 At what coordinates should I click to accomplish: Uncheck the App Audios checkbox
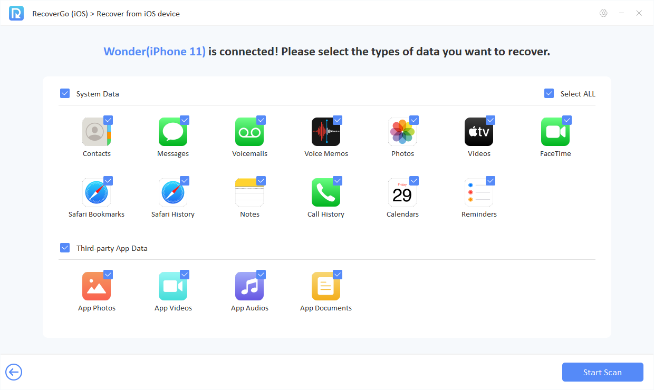[261, 274]
